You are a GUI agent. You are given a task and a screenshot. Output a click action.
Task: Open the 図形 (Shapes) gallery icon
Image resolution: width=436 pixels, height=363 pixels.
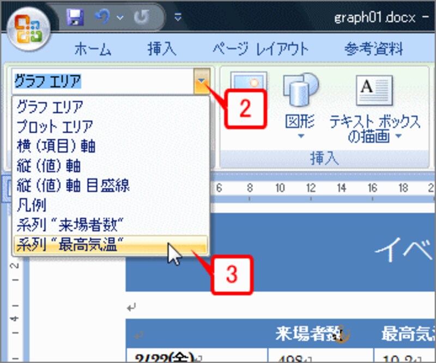298,91
